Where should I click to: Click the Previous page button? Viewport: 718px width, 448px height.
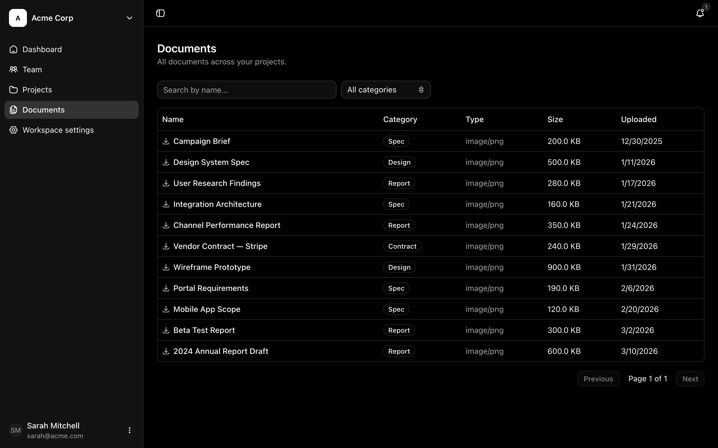coord(598,379)
